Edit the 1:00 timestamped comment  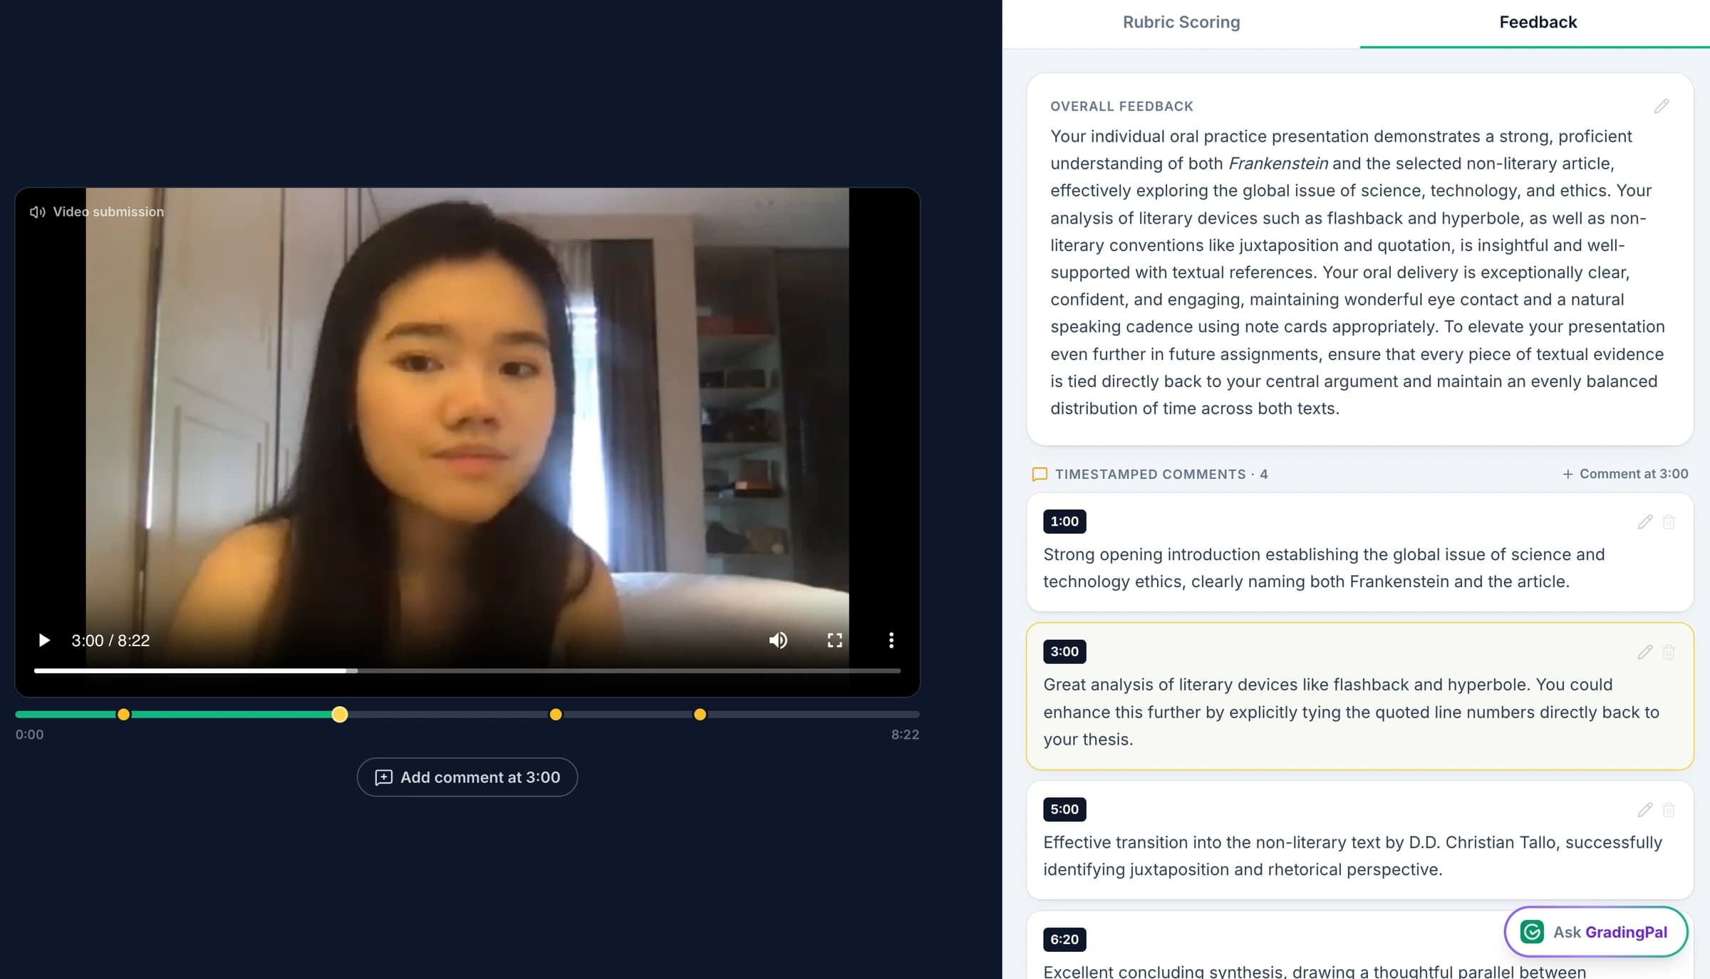pos(1644,522)
